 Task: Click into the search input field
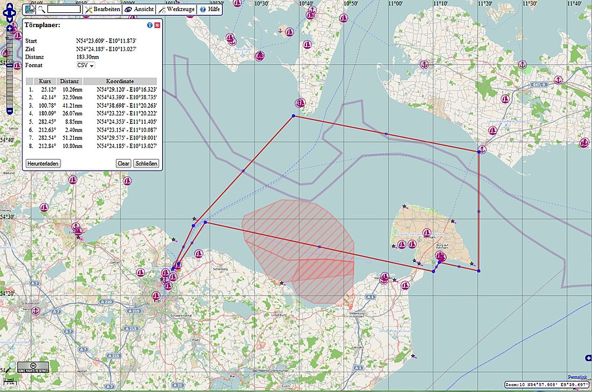point(64,9)
